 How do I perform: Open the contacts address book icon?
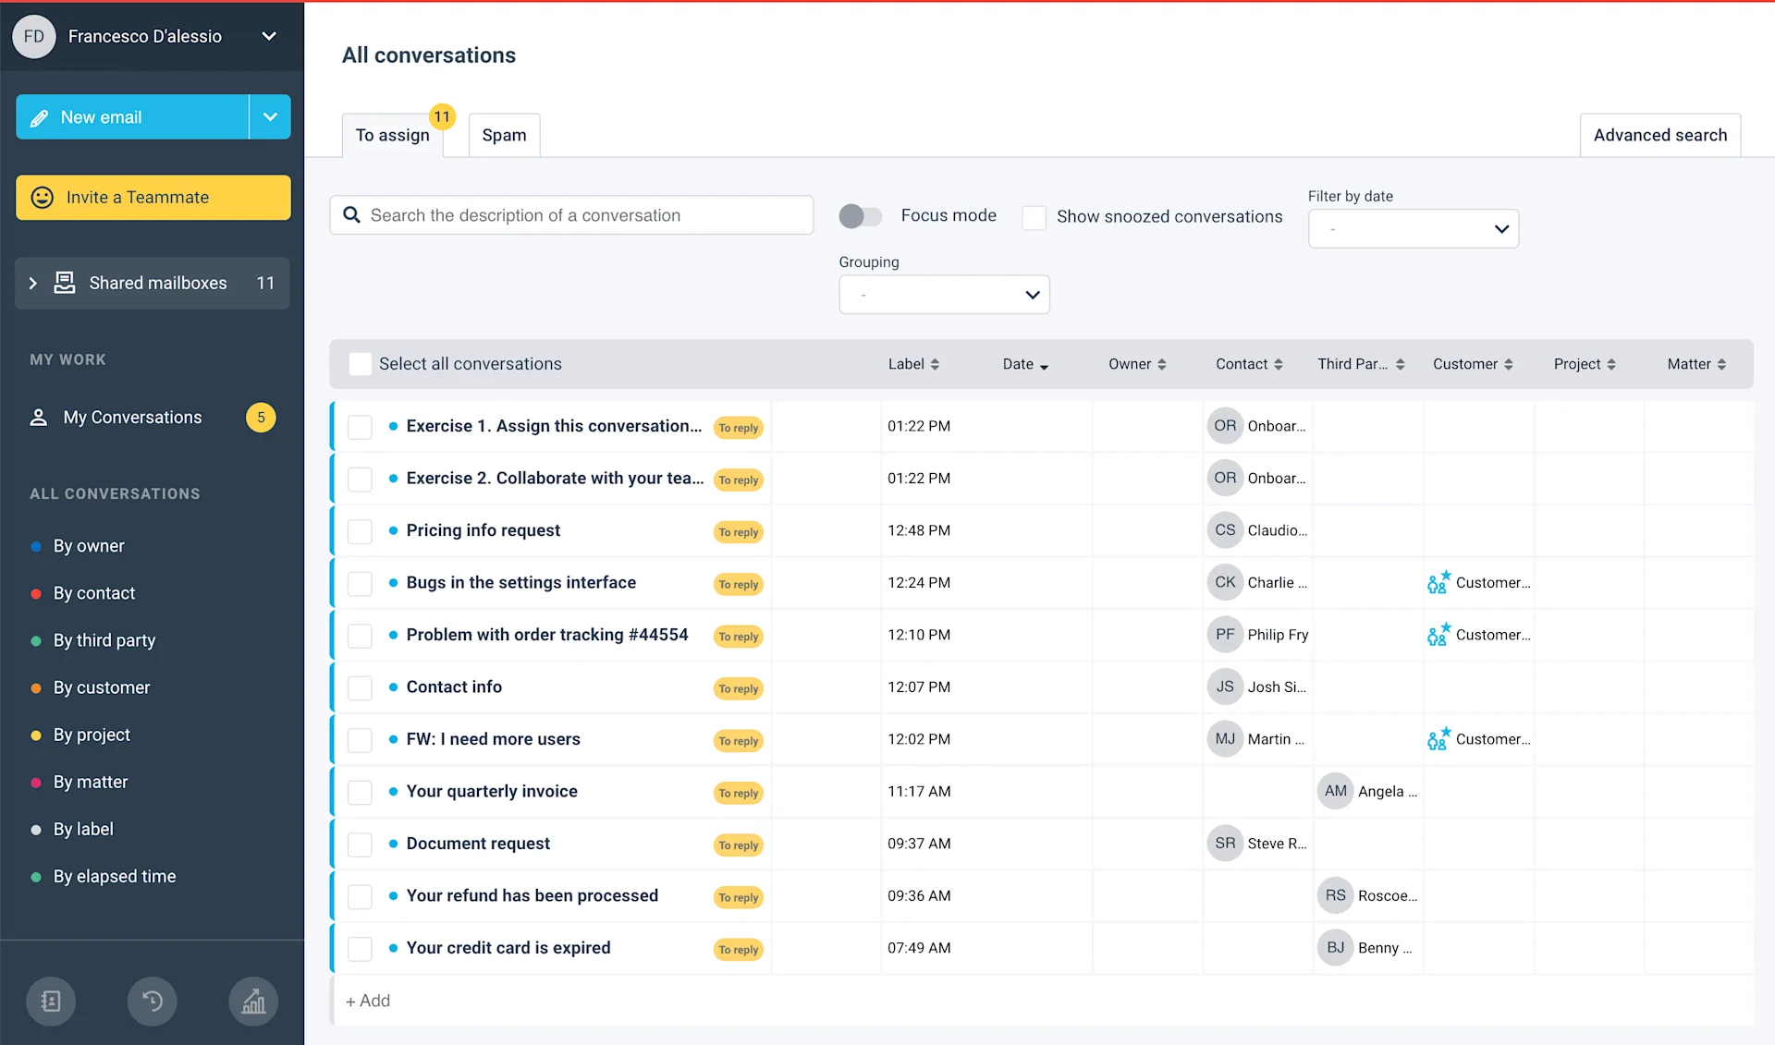click(51, 1001)
